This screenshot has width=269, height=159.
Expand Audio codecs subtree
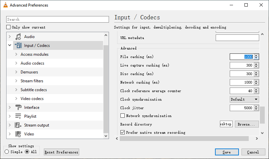(x=16, y=63)
